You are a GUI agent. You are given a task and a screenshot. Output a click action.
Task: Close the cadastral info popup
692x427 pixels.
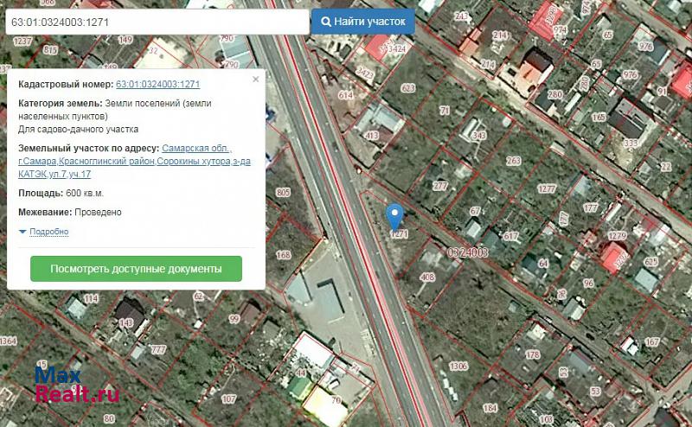(255, 80)
